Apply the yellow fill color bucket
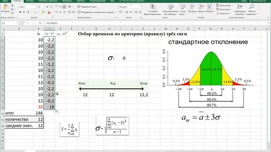271x152 pixels. click(43, 12)
